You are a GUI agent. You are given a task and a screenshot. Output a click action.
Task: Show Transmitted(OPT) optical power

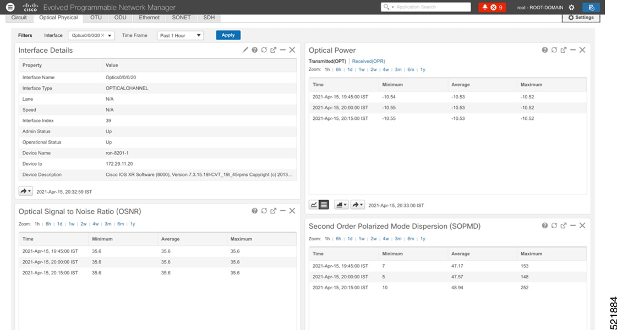[327, 61]
